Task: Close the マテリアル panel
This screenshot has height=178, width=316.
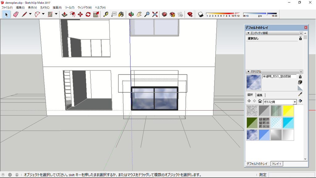Action: point(301,72)
